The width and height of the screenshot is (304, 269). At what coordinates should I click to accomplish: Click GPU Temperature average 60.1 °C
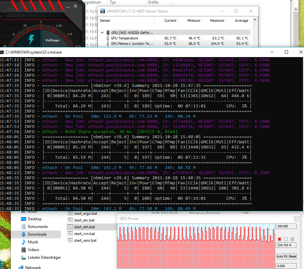pos(242,38)
